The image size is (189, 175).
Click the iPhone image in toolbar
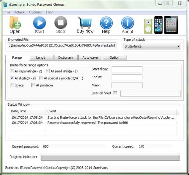pos(159,25)
